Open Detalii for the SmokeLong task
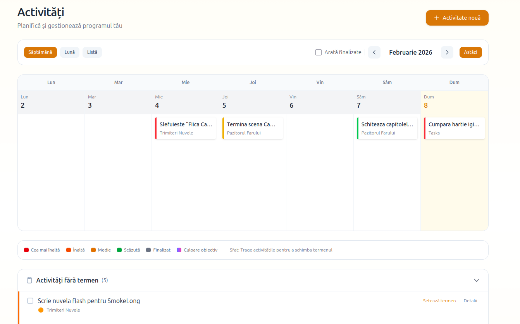This screenshot has width=520, height=324. pos(470,301)
